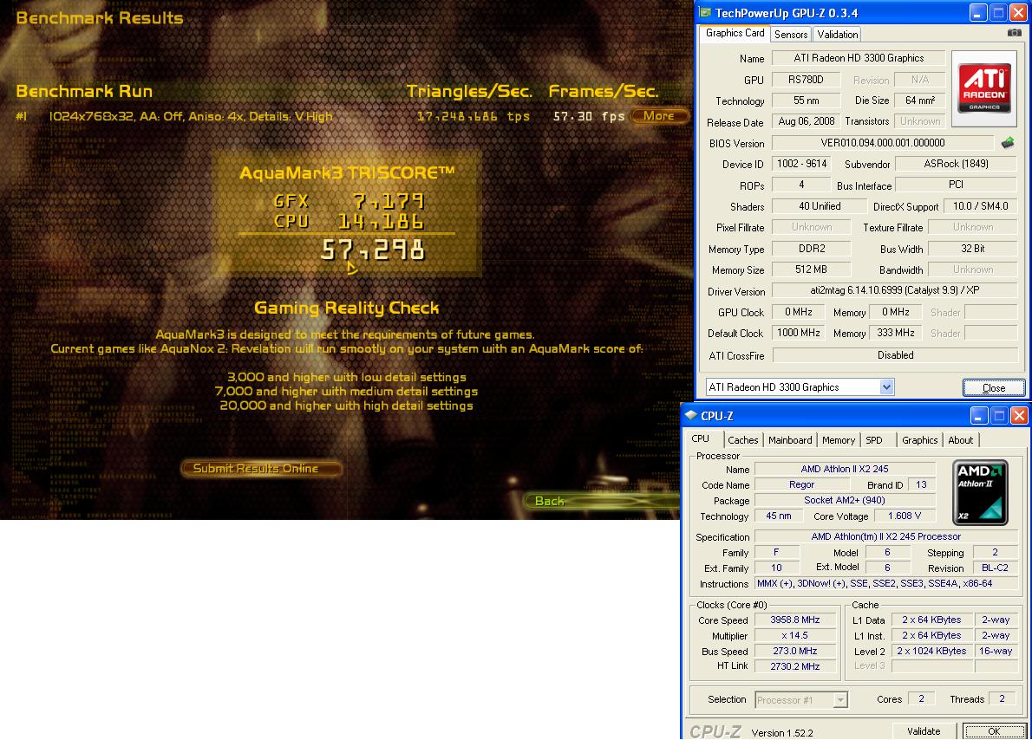The height and width of the screenshot is (740, 1032).
Task: Click the Close button in GPU-Z
Action: [994, 387]
